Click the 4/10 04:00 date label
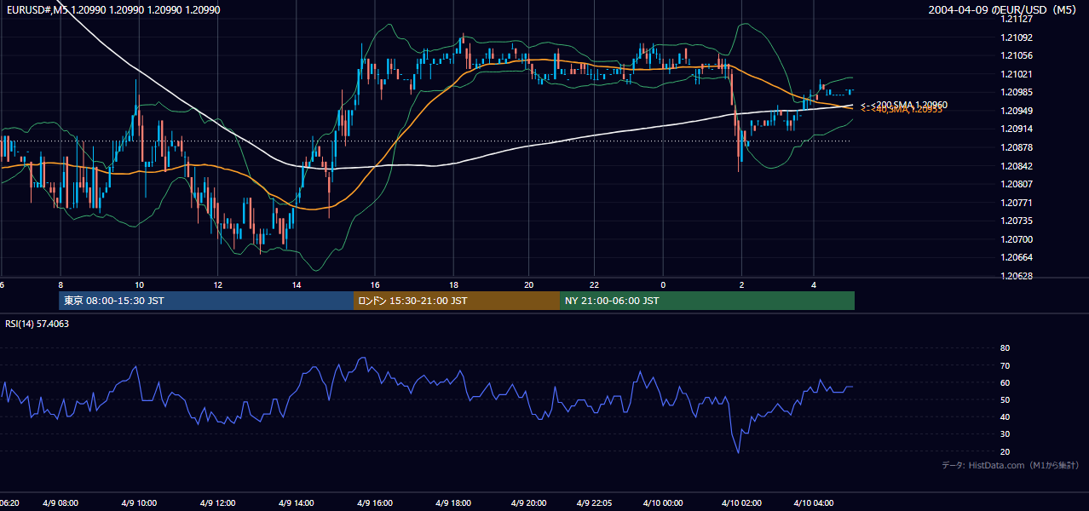This screenshot has width=1089, height=511. (815, 502)
